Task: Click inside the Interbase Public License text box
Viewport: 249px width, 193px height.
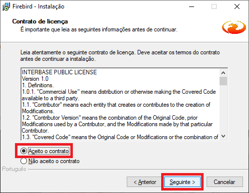Action: [120, 104]
